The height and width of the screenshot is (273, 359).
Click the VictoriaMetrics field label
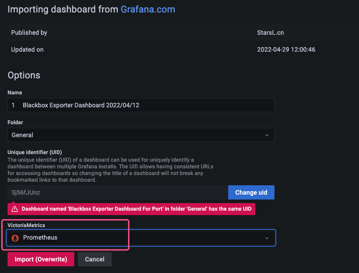click(x=26, y=225)
